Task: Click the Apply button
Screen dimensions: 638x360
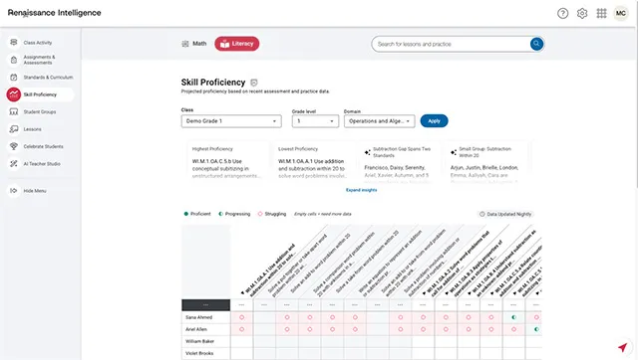Action: click(434, 121)
